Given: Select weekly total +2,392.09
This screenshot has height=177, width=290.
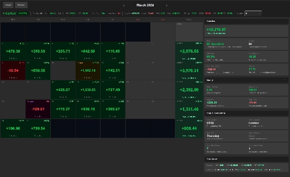Looking at the screenshot, I should coord(189,90).
